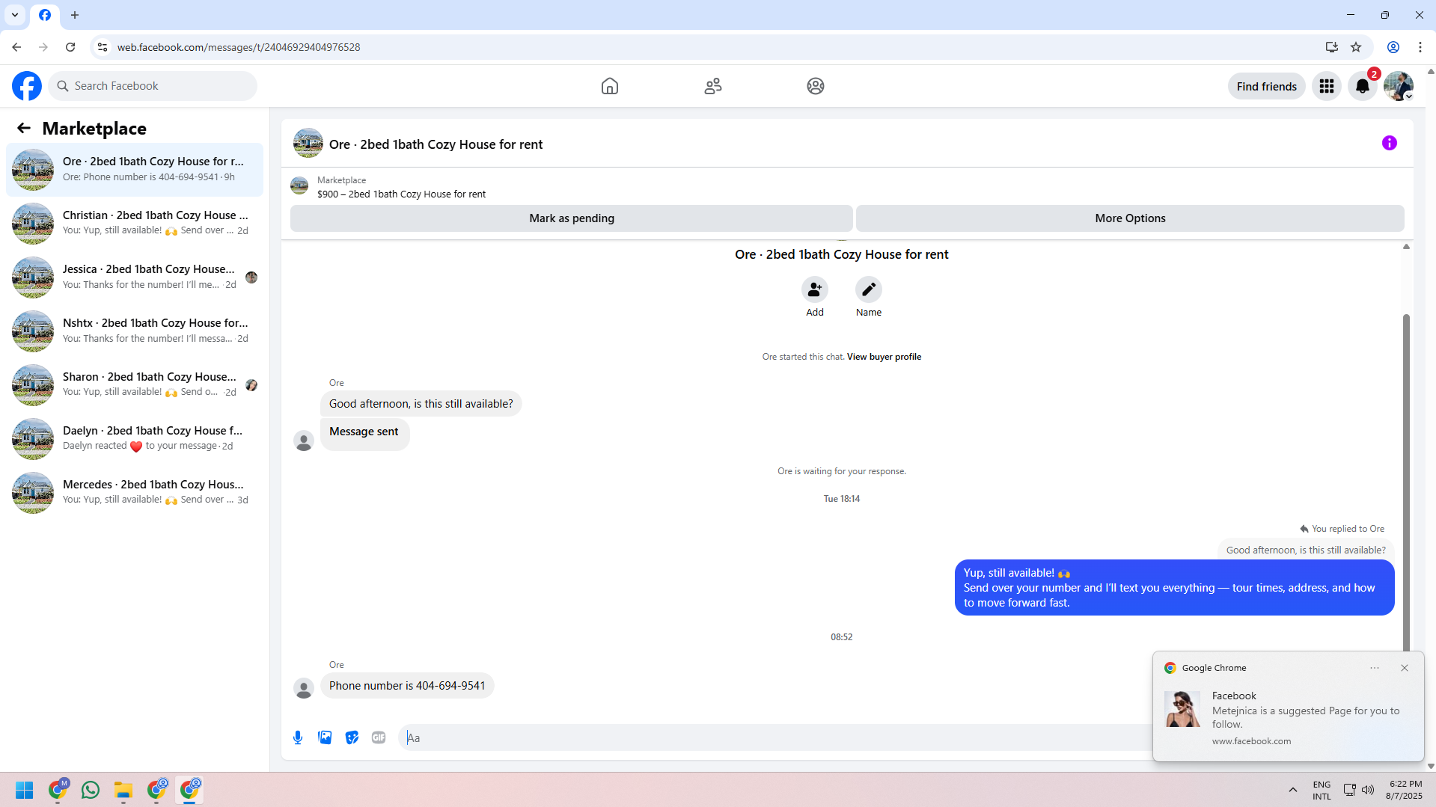
Task: Show hidden system tray icons
Action: coord(1292,790)
